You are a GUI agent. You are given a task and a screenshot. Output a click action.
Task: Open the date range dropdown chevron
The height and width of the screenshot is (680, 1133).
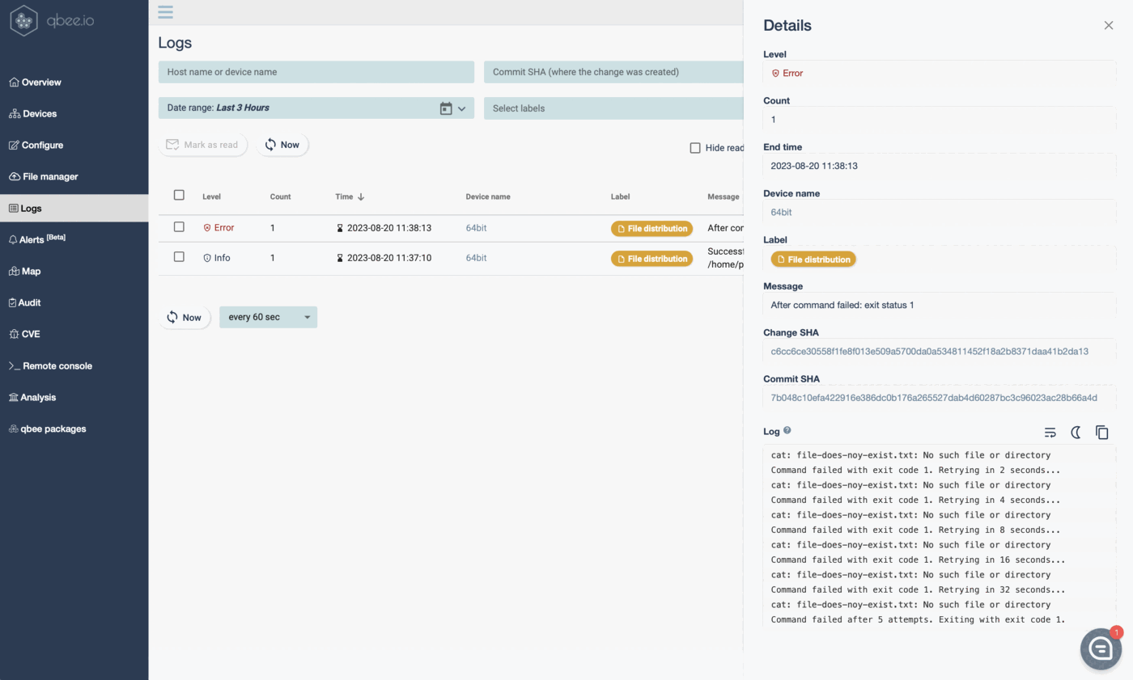463,108
